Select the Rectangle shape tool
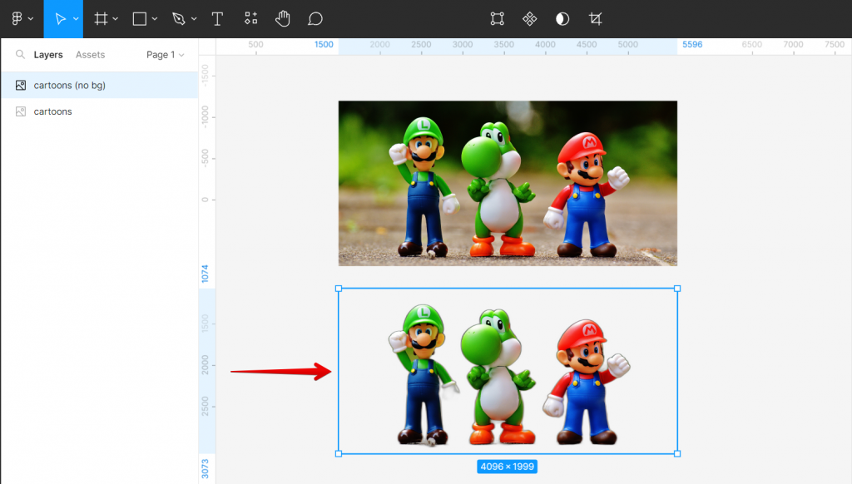The image size is (852, 484). [140, 18]
